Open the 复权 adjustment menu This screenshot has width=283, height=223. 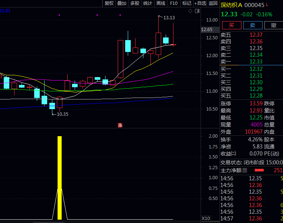click(109, 3)
